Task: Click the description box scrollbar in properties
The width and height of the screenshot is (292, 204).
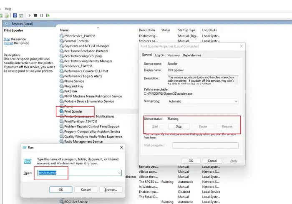Action: (x=236, y=80)
